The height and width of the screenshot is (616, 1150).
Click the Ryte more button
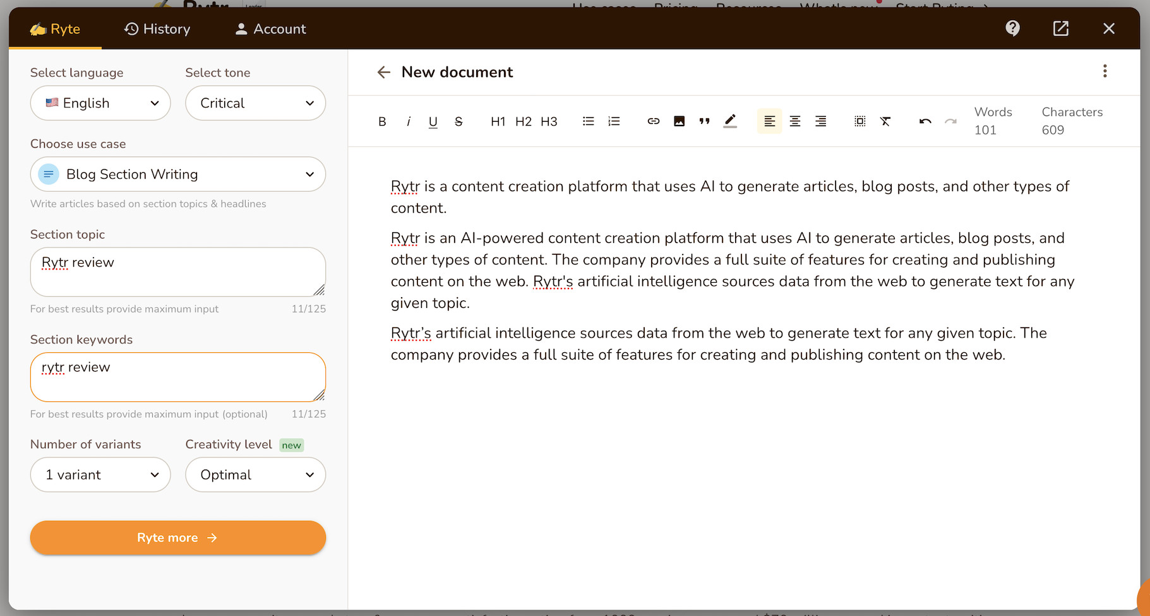177,538
